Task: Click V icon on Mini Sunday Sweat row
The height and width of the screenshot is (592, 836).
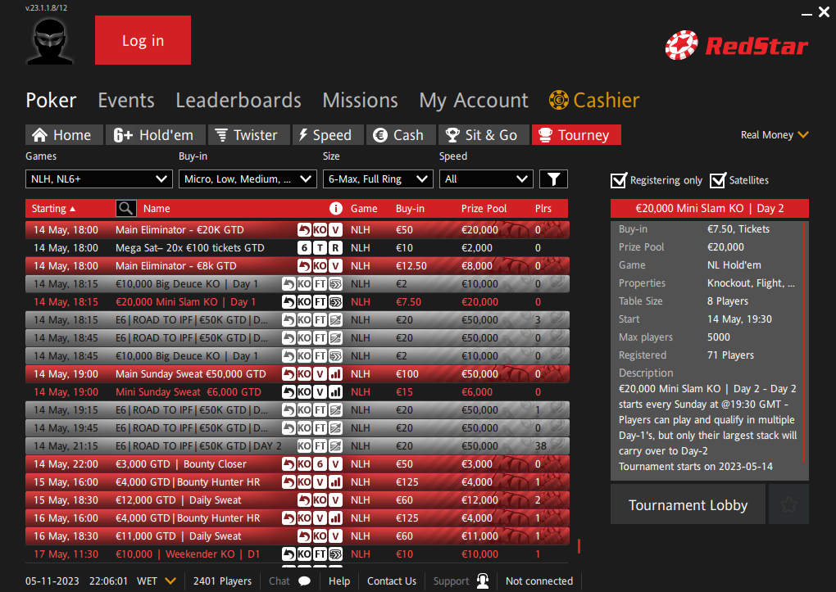Action: pos(320,392)
